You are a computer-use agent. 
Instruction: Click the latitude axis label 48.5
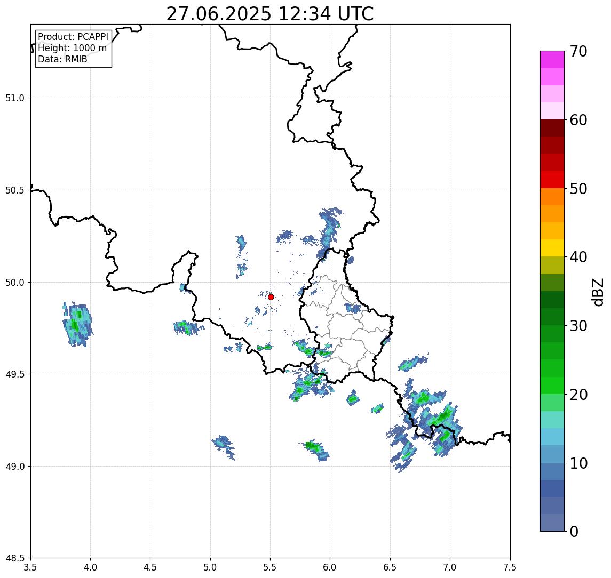[15, 558]
